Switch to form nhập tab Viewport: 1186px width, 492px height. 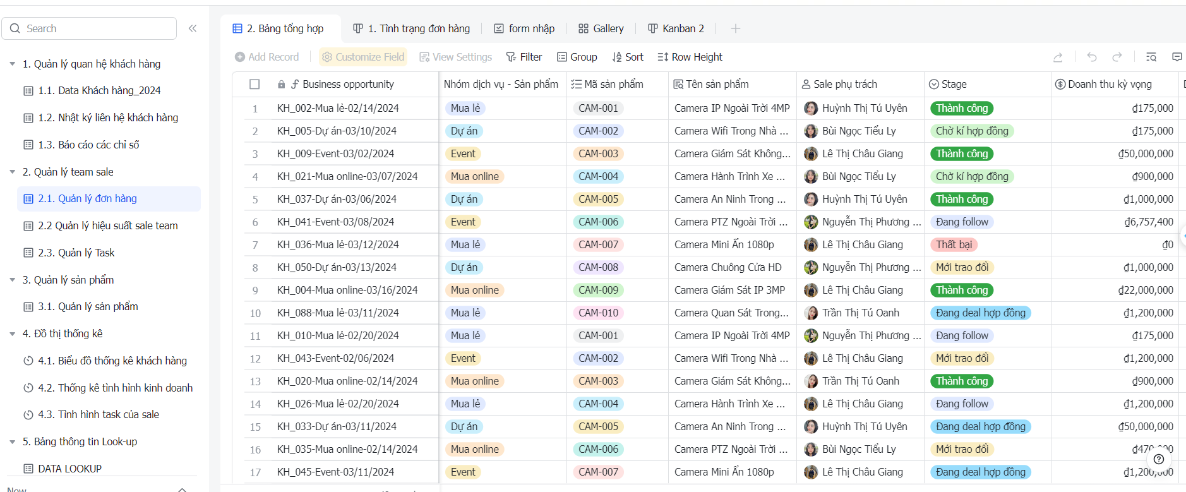click(x=524, y=28)
